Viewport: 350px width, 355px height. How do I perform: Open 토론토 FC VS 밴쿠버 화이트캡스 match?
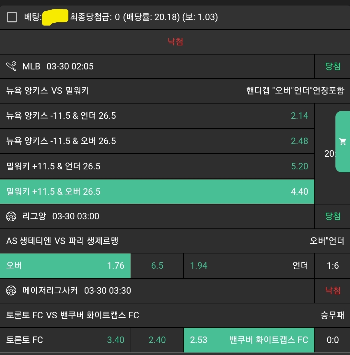point(73,315)
